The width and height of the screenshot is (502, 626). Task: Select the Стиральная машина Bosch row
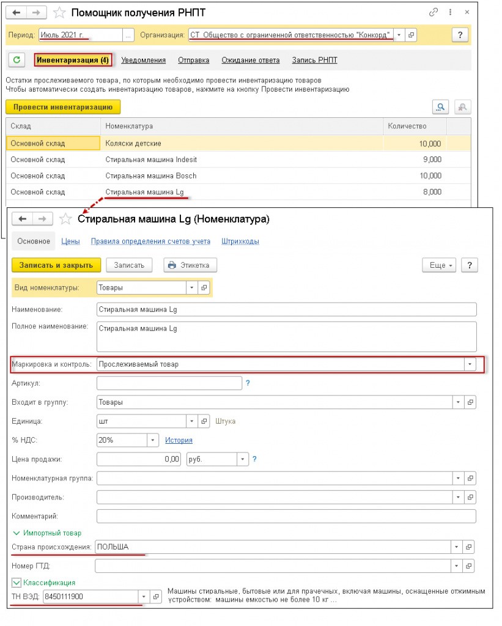[x=238, y=175]
